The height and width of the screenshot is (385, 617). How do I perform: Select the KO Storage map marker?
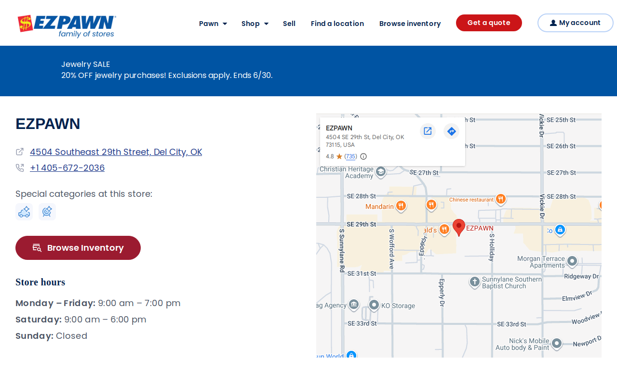pyautogui.click(x=374, y=305)
